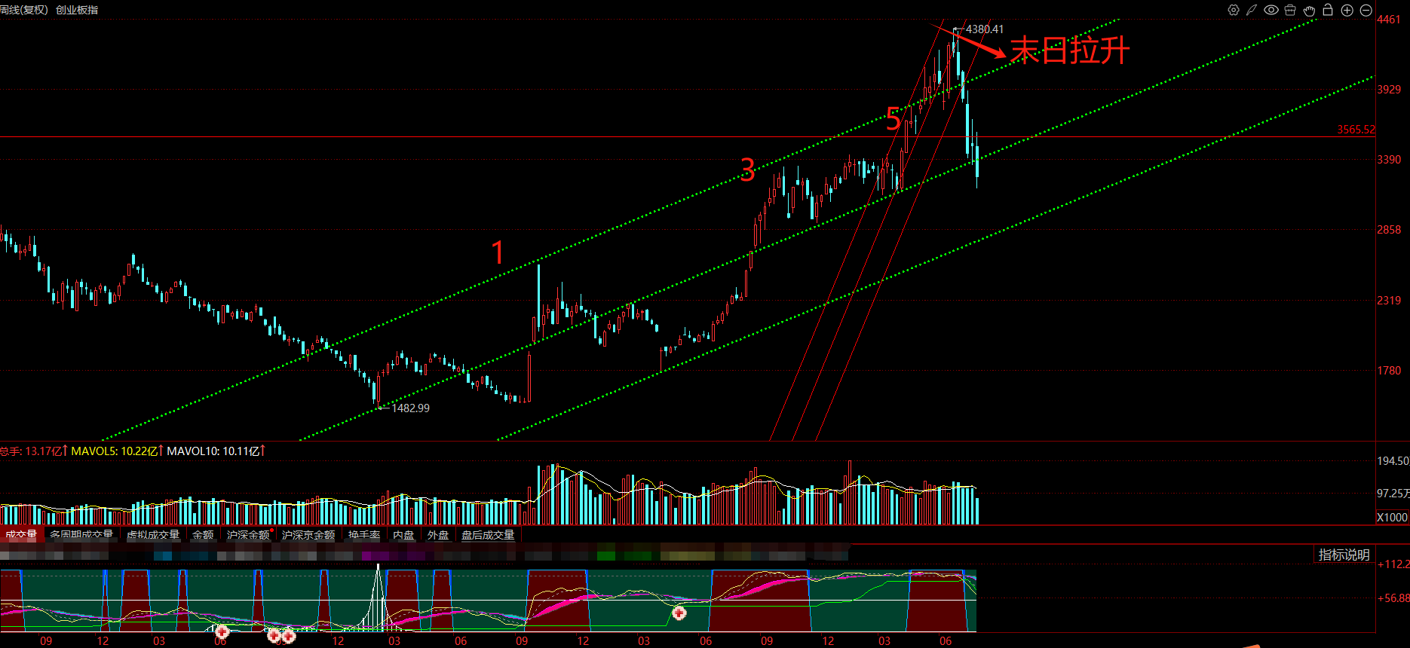The image size is (1410, 648).
Task: Click the 2858 price axis value
Action: (1389, 230)
